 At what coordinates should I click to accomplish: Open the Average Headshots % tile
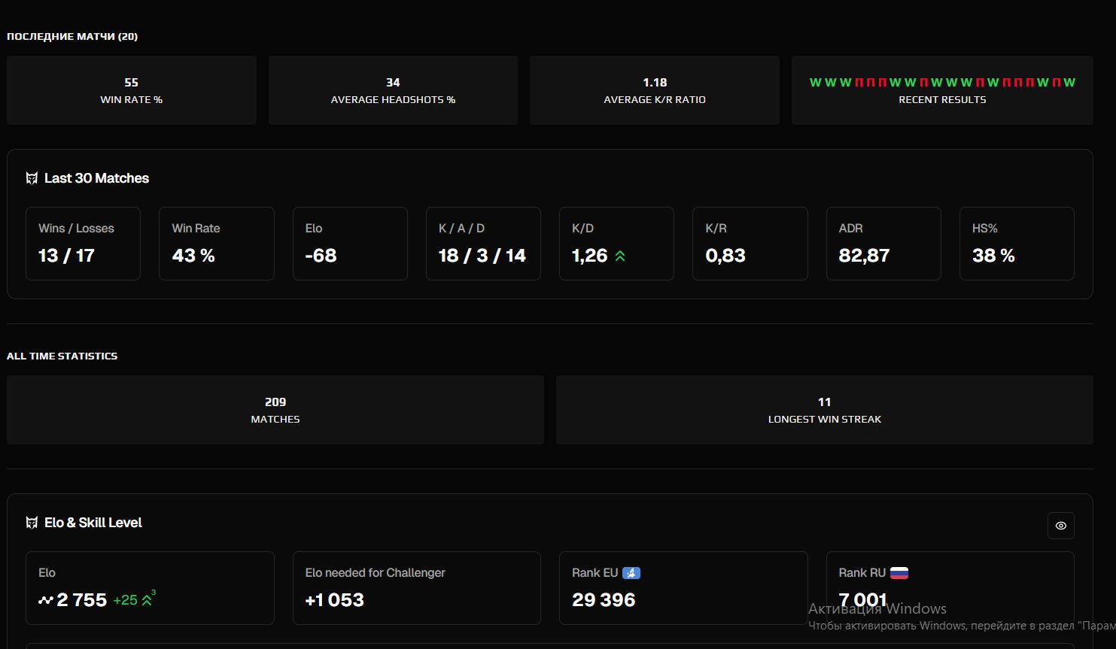[393, 90]
